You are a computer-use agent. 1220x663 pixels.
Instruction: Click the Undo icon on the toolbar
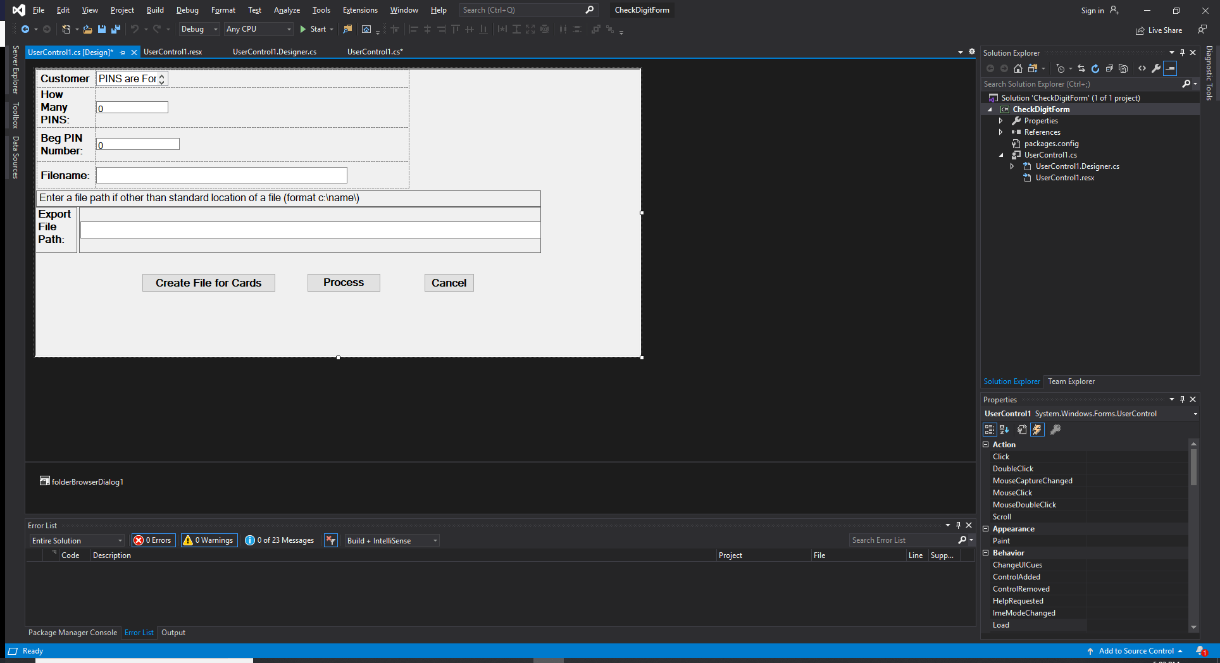pyautogui.click(x=135, y=29)
